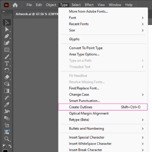The image size is (152, 152).
Task: Expand the Change Case submenu
Action: [103, 95]
